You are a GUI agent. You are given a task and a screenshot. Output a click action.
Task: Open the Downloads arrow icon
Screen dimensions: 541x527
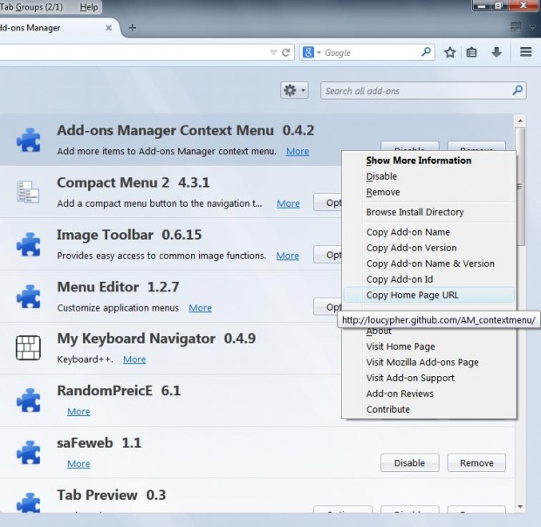point(496,52)
